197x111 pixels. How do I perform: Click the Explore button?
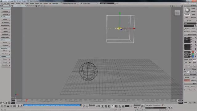[187, 29]
